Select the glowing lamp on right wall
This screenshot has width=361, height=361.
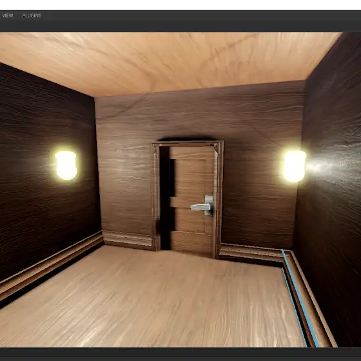[x=295, y=166]
